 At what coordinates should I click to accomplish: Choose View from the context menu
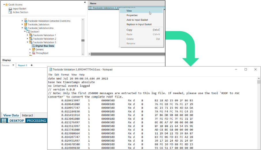coord(129,11)
